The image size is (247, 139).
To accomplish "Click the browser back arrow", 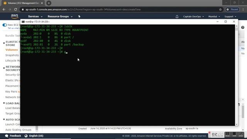I will tap(4, 9).
